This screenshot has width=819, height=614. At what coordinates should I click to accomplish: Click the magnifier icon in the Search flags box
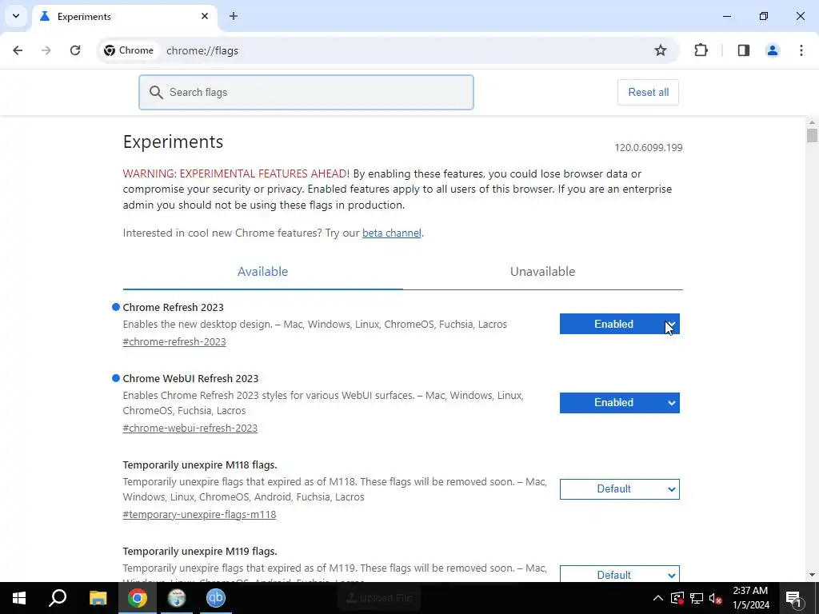pos(156,93)
